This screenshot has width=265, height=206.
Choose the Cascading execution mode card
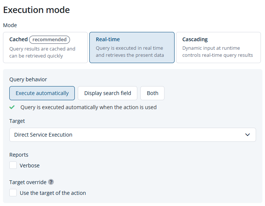coord(218,48)
